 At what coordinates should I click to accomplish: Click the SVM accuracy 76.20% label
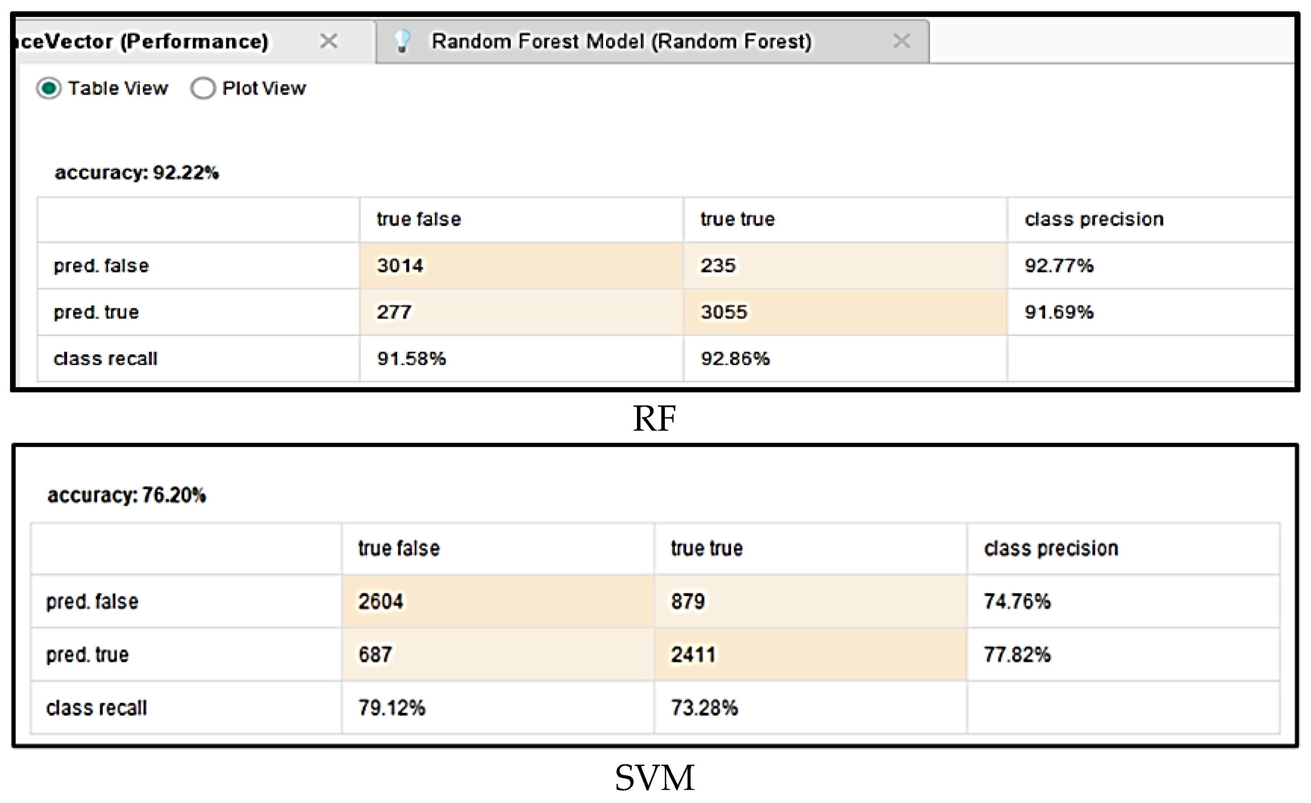127,496
